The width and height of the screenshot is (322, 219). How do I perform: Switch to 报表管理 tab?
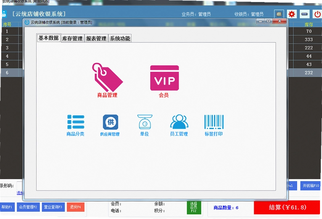click(96, 38)
